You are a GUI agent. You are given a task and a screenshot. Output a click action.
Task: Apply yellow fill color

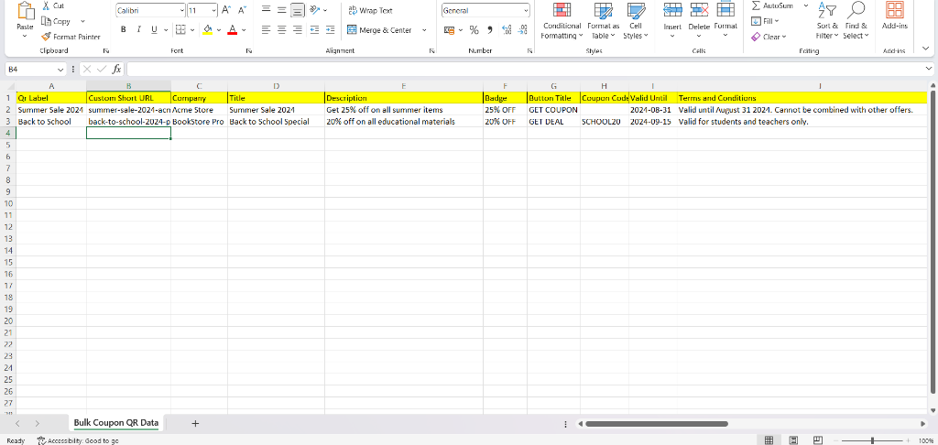tap(208, 29)
